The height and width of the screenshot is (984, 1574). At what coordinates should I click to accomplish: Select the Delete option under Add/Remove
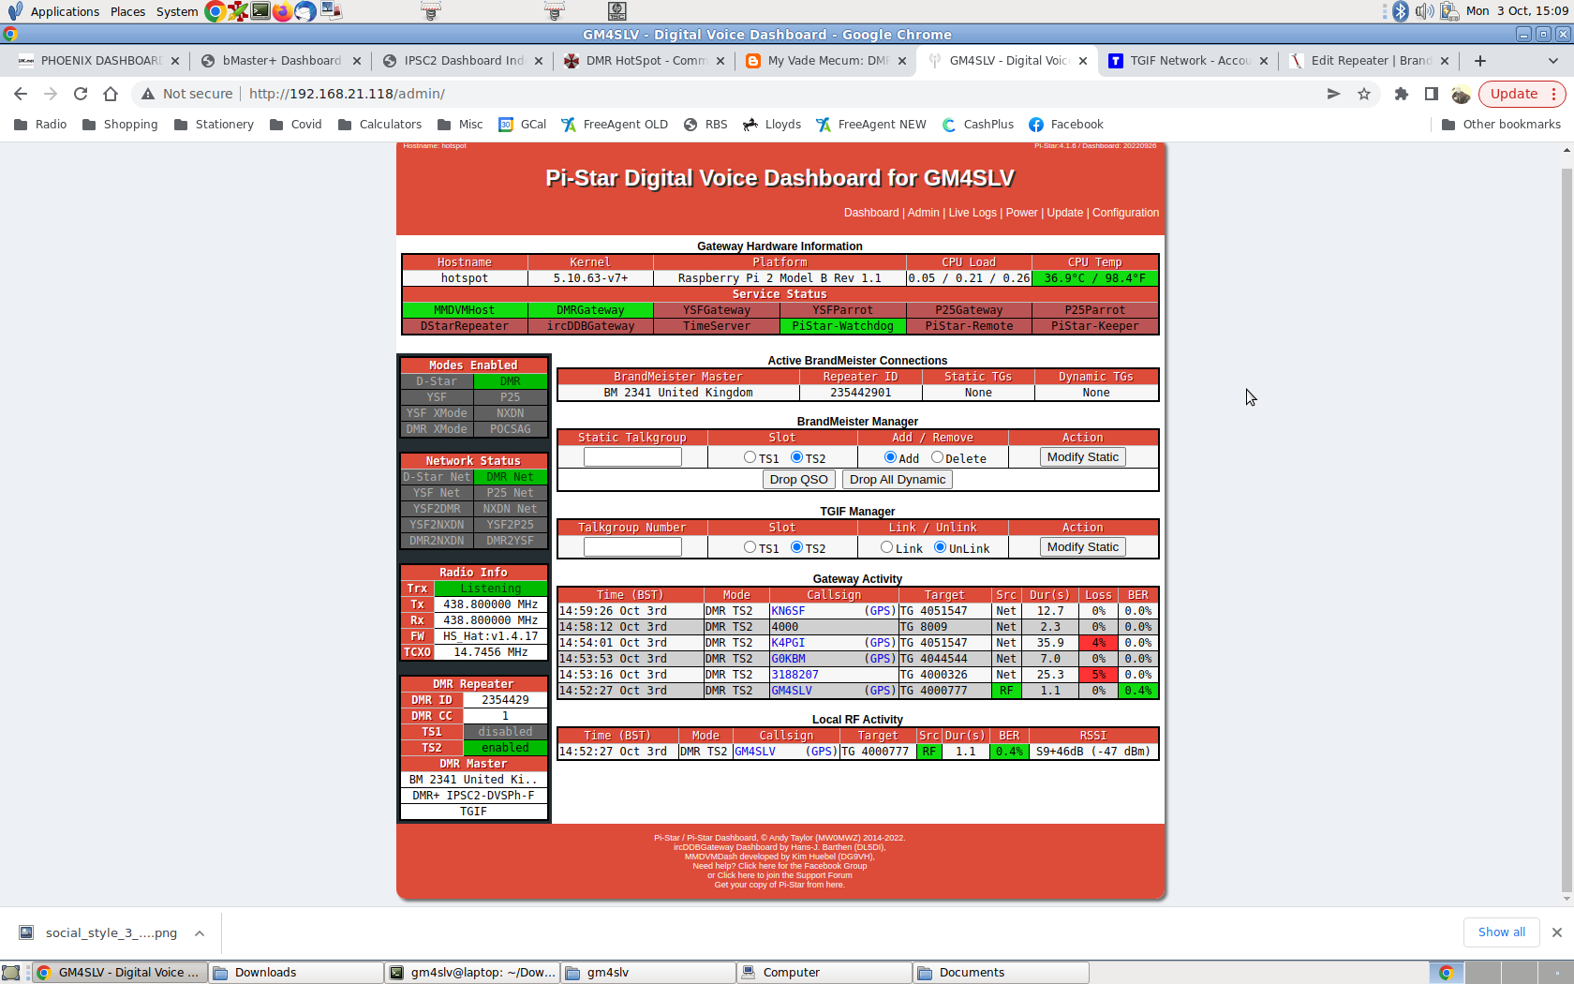[937, 457]
